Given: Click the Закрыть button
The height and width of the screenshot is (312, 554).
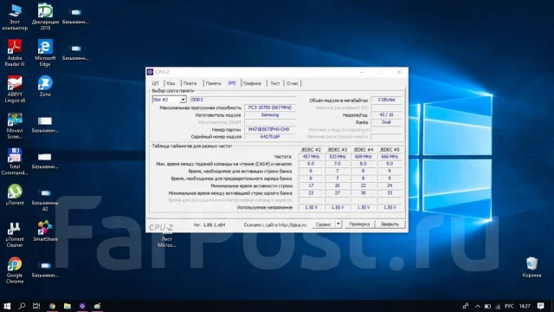Looking at the screenshot, I should click(390, 224).
